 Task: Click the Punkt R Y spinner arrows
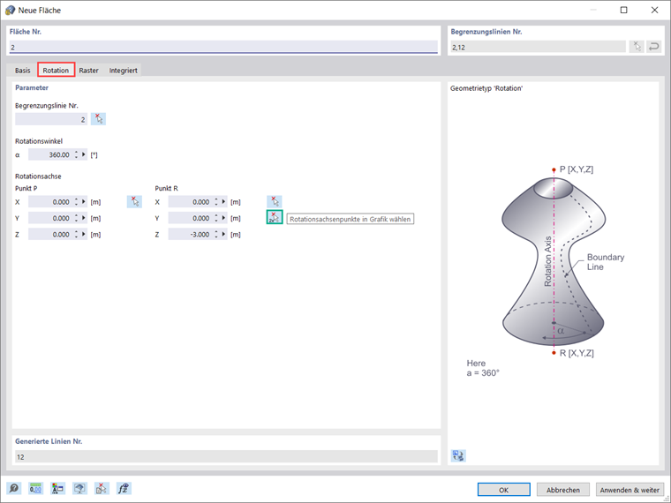[x=216, y=218]
